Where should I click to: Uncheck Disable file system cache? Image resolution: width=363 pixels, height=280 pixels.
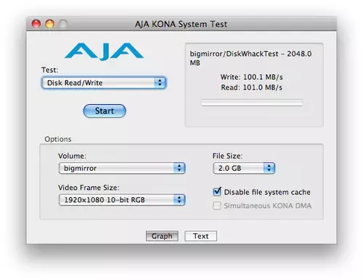217,192
